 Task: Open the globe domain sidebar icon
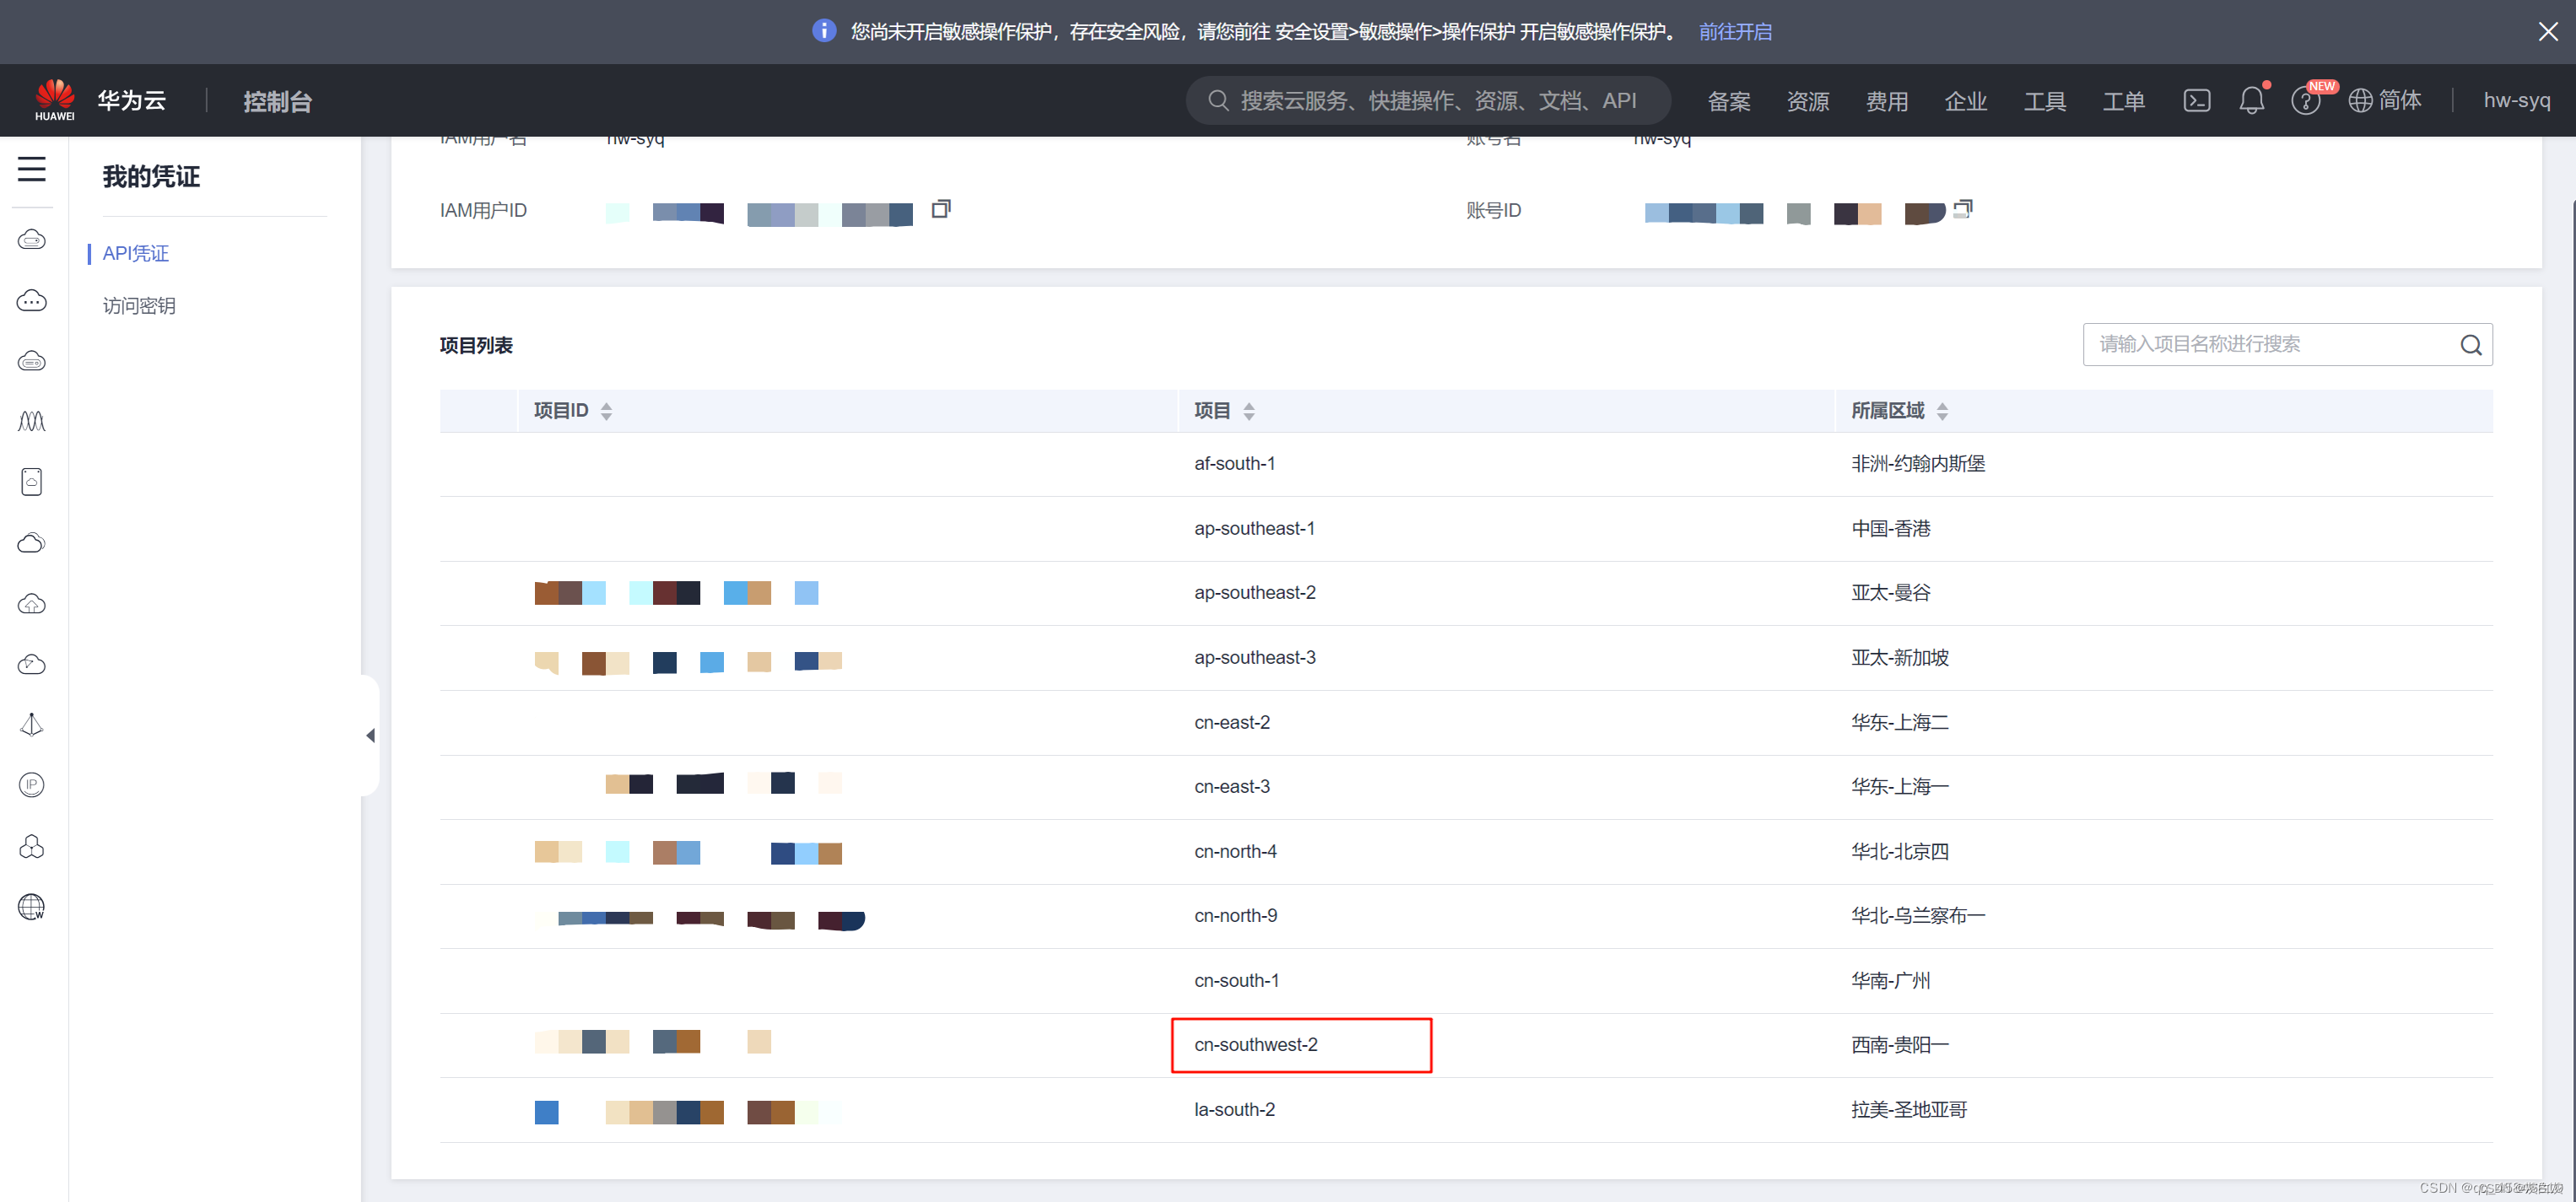pos(32,907)
